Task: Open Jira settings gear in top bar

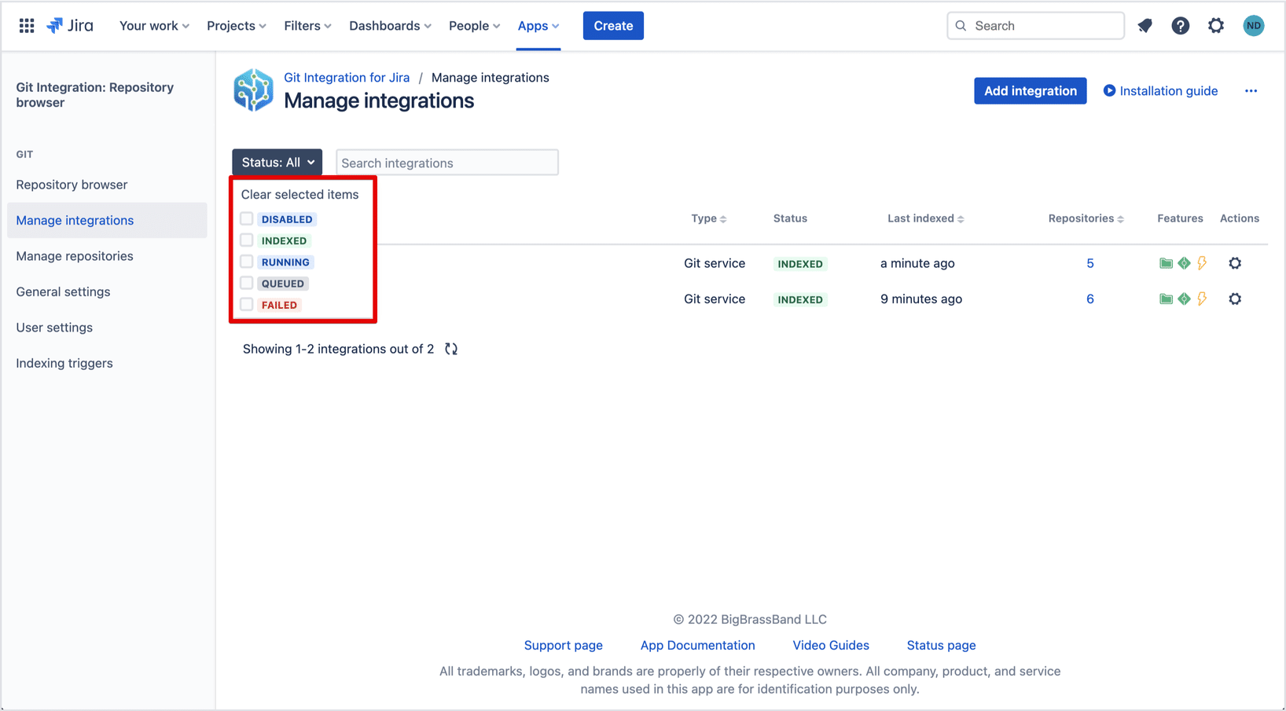Action: tap(1216, 26)
